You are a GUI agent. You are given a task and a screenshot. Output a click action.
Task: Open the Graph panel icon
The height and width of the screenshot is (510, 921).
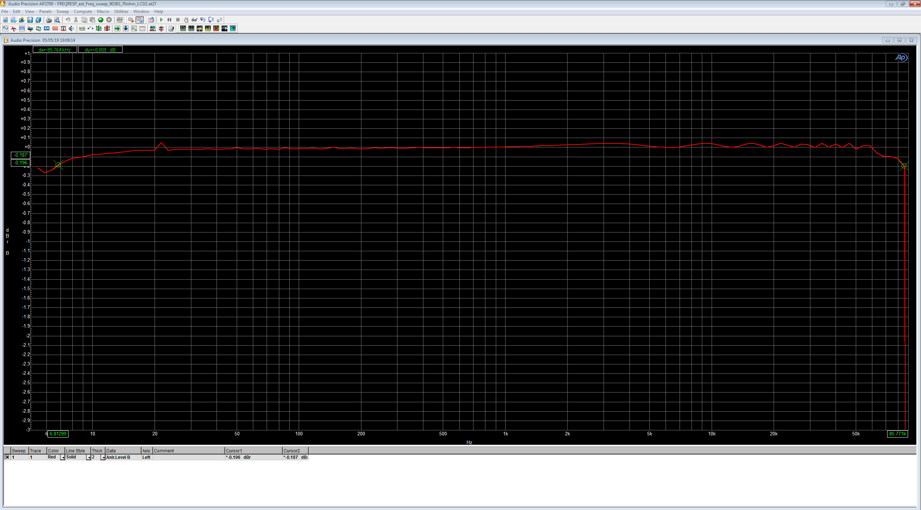click(x=134, y=28)
